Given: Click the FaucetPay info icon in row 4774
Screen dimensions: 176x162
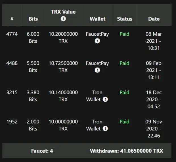Looking at the screenshot, I should pos(97,41).
